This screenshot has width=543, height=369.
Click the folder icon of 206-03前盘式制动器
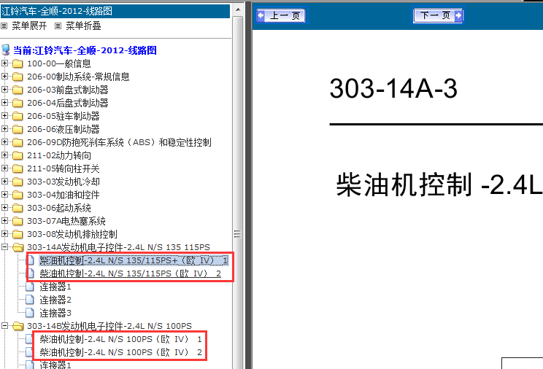[x=18, y=90]
